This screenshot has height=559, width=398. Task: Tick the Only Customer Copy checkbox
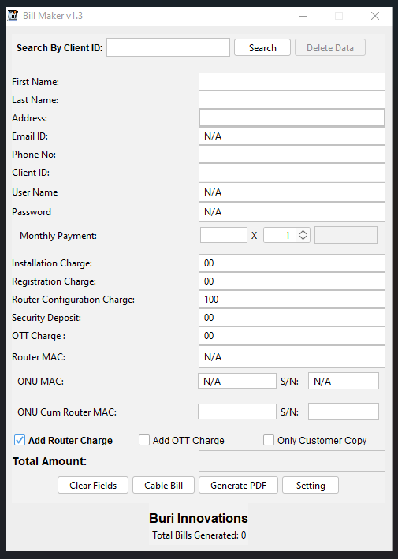point(269,440)
